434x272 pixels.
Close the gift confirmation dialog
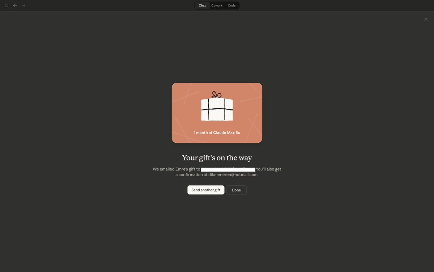coord(426,20)
